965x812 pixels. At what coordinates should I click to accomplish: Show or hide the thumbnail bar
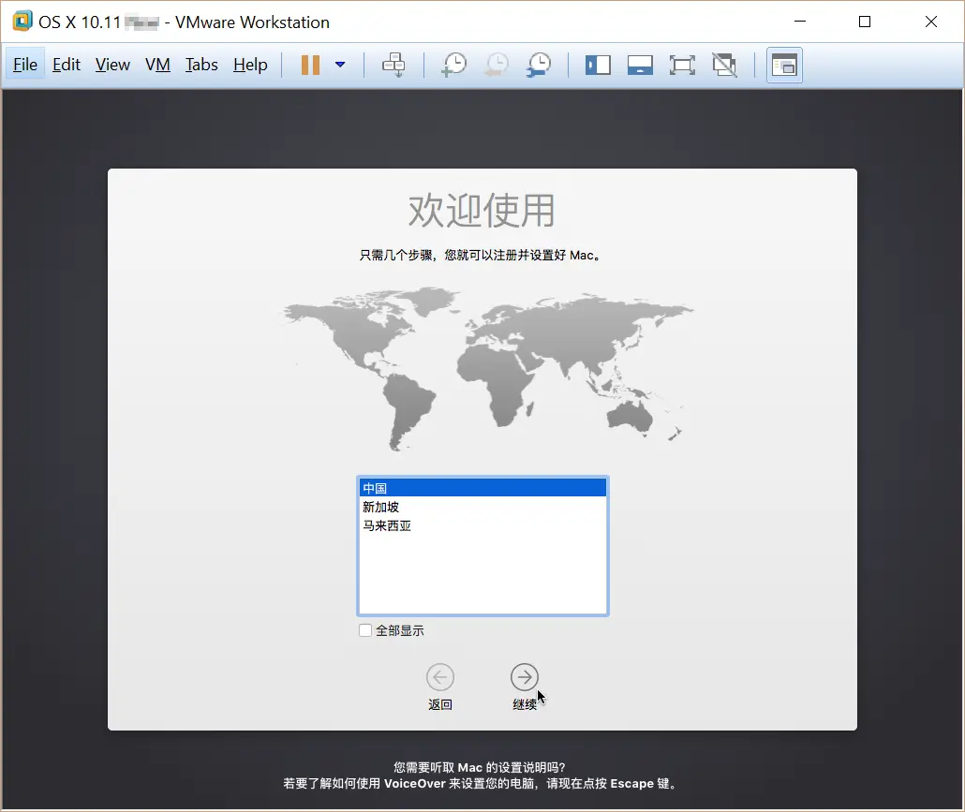(640, 65)
